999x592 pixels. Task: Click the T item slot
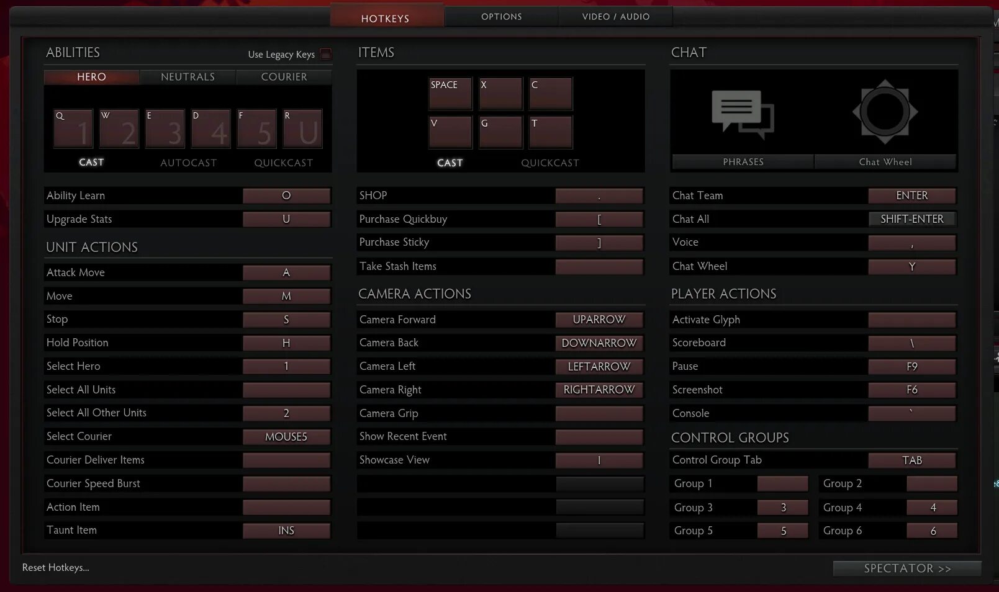coord(551,132)
